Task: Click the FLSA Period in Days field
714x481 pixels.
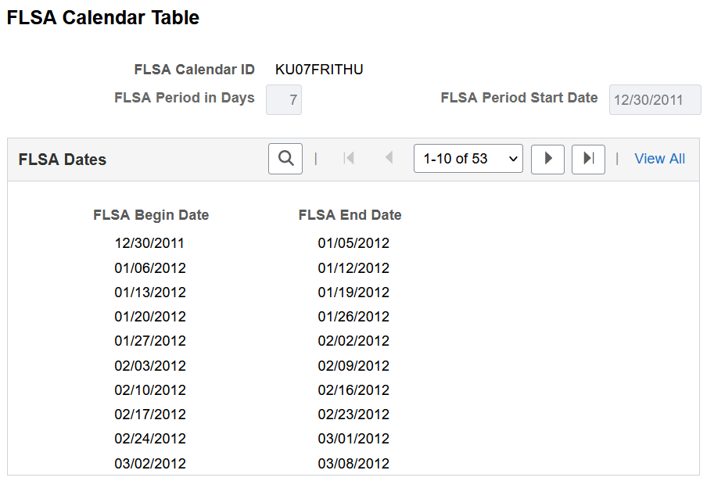Action: [x=283, y=99]
